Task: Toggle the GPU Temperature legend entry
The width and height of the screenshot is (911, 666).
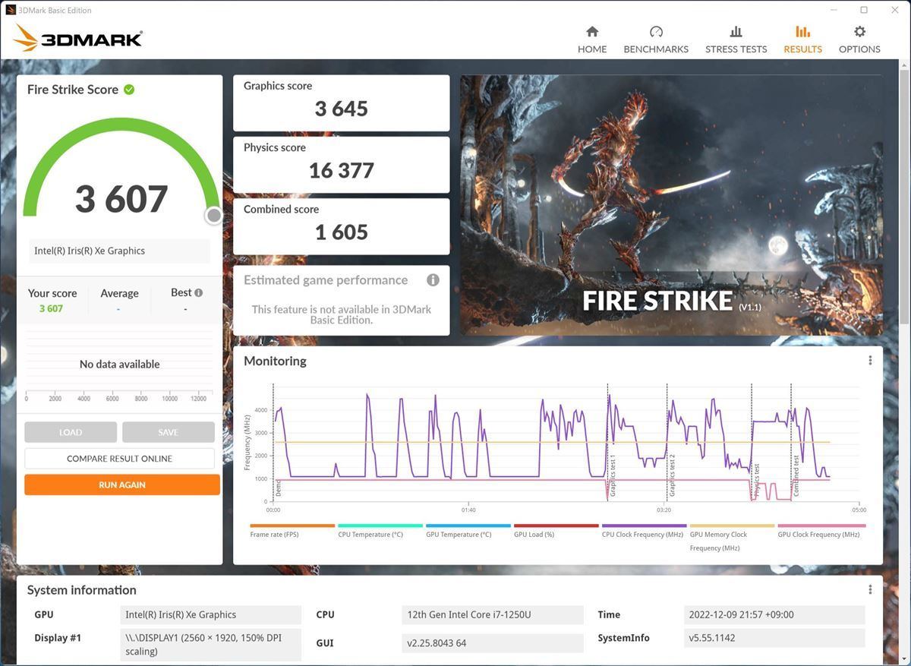Action: click(468, 530)
